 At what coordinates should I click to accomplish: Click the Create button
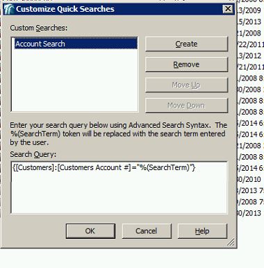tap(186, 44)
